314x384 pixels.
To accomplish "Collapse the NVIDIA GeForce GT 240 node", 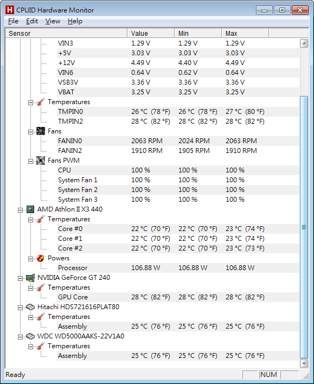I will pos(20,278).
